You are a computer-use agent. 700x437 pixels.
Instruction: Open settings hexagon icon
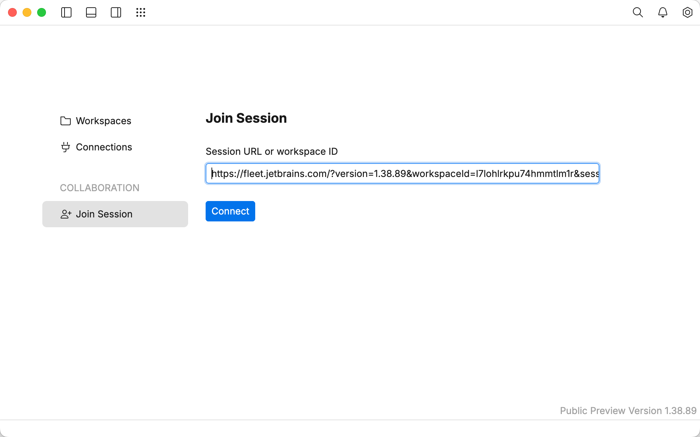(x=687, y=12)
